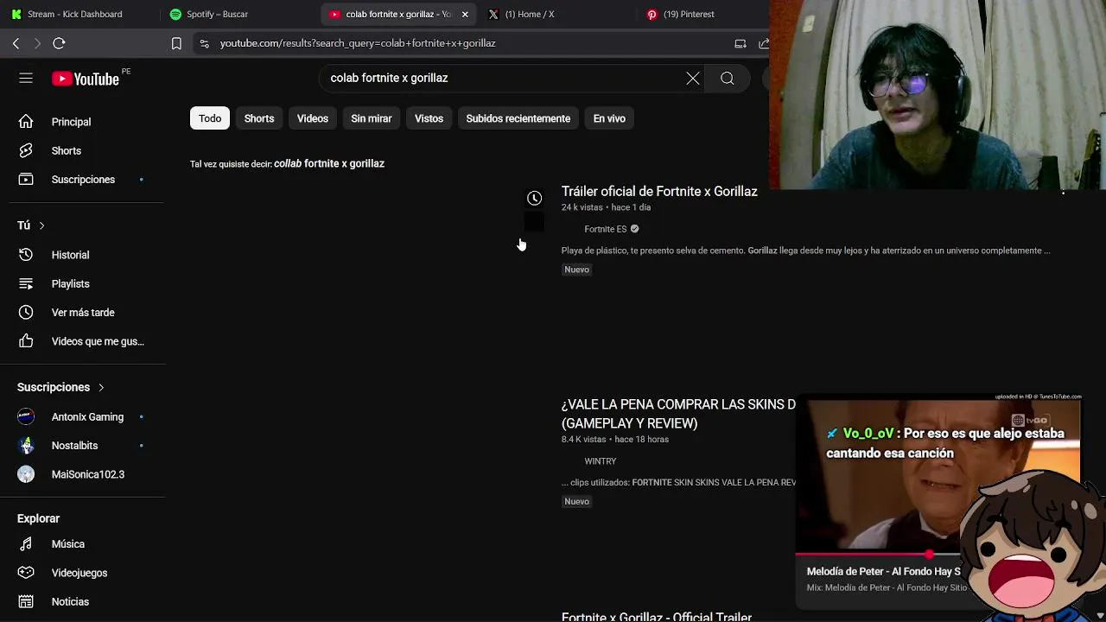Click the Explorar heading
The width and height of the screenshot is (1106, 622).
pos(38,518)
